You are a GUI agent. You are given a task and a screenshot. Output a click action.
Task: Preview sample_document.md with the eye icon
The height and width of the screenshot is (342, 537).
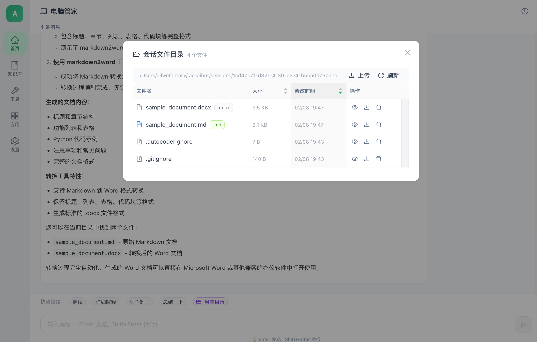(355, 124)
